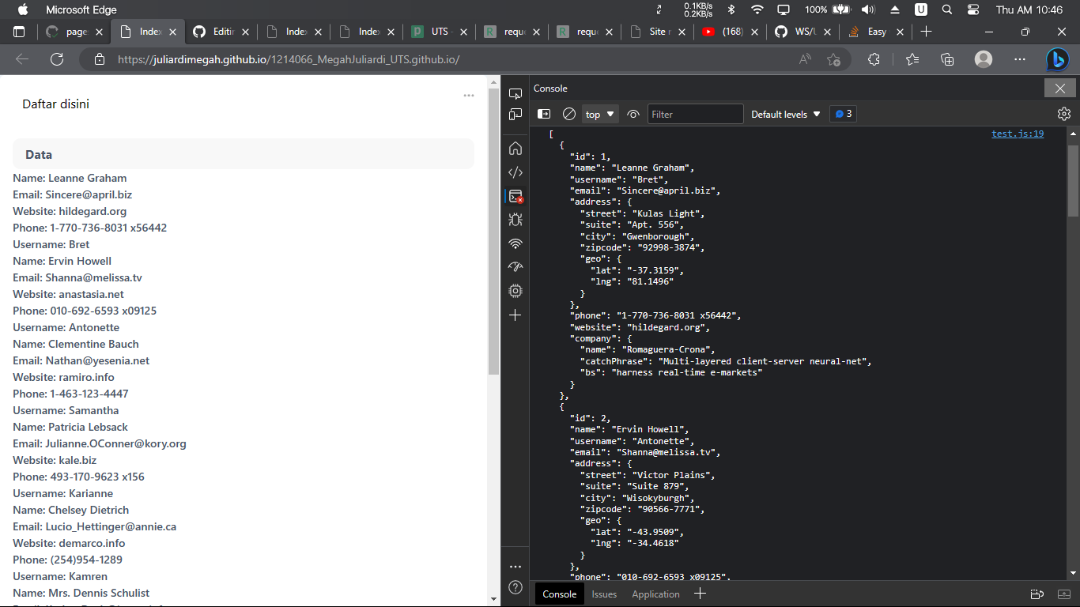Add a new tool via the plus icon
The height and width of the screenshot is (607, 1080).
(x=515, y=315)
